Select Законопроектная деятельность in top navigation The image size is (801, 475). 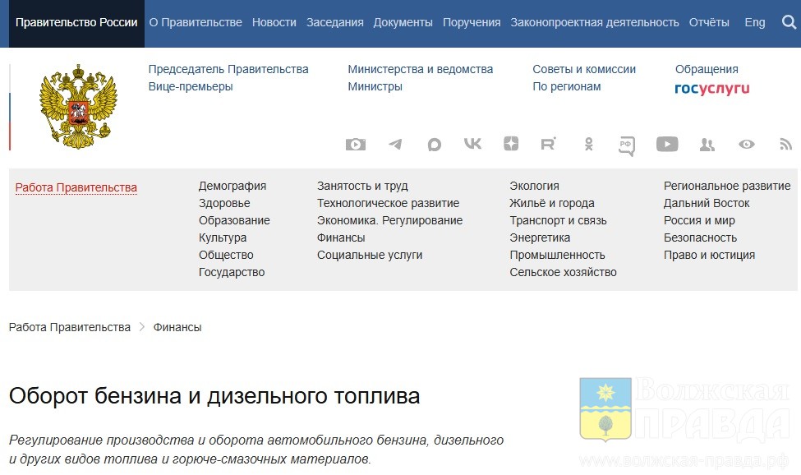[595, 23]
